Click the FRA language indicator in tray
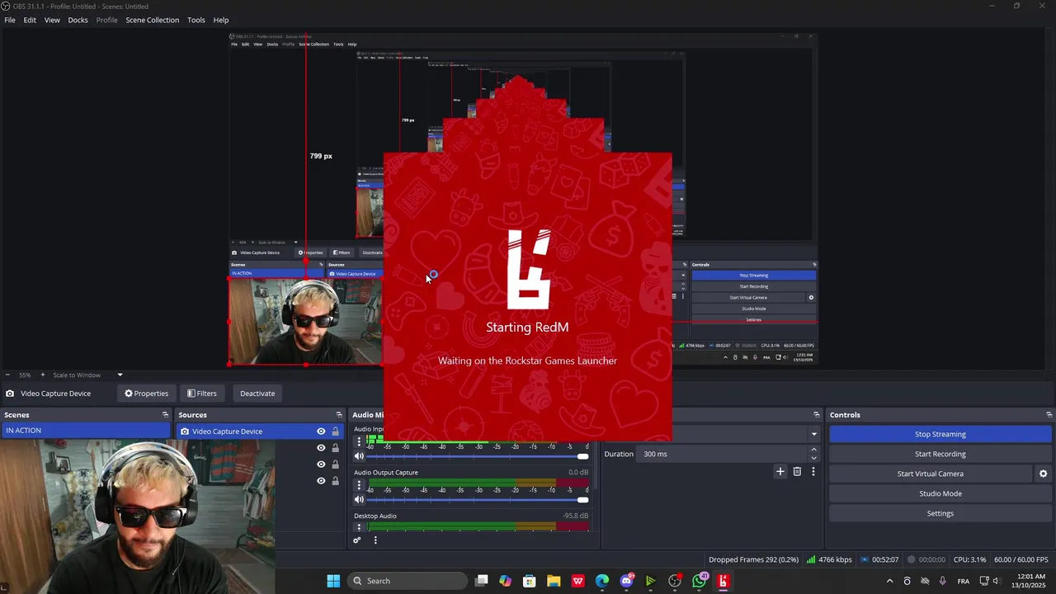 point(964,582)
